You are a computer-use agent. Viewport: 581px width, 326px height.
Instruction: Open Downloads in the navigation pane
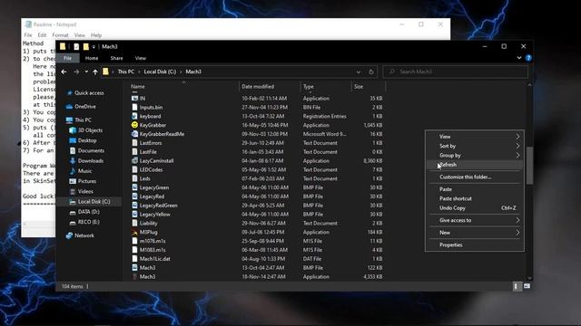pos(91,161)
